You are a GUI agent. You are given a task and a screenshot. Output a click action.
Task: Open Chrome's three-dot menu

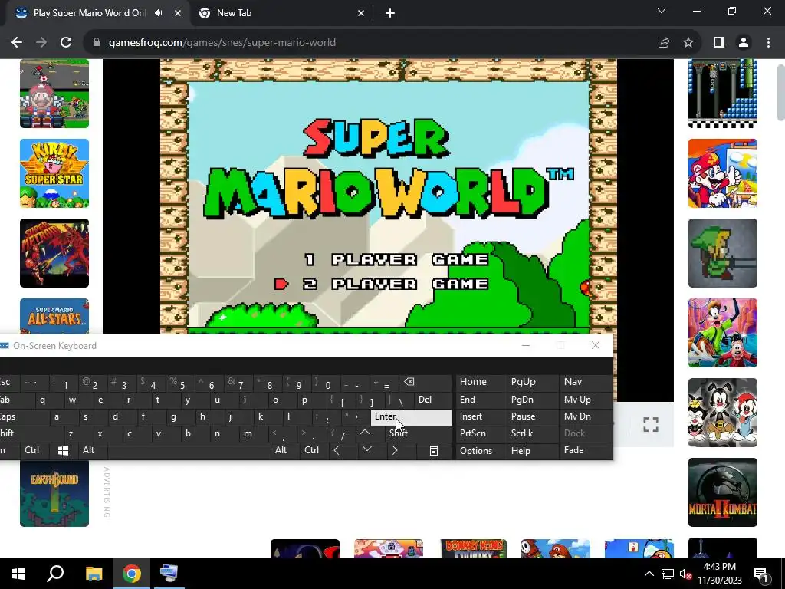(768, 43)
